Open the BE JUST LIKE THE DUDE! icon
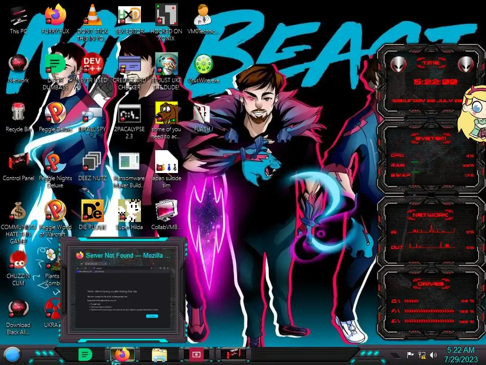486x365 pixels. [x=166, y=72]
